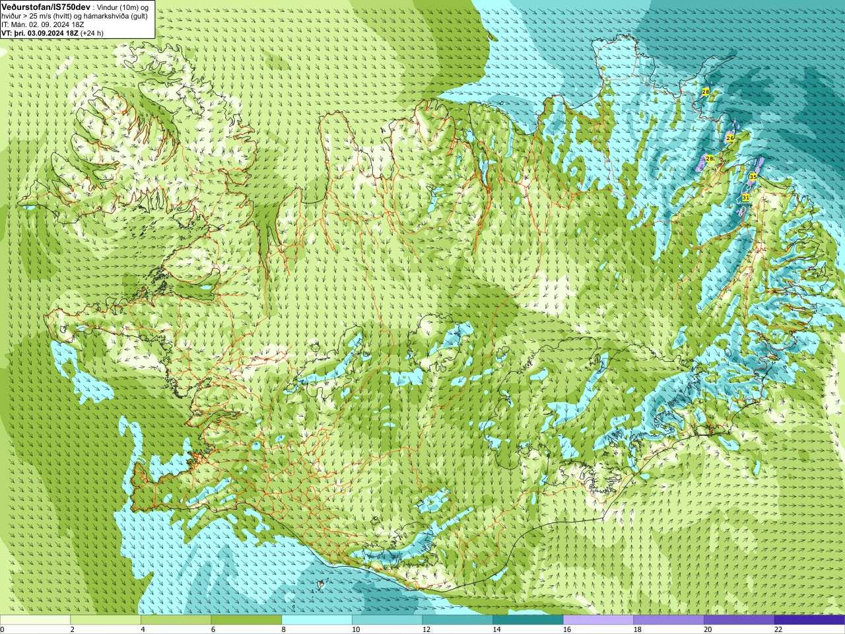
Task: Click the "Vindur (10m) og" header text
Action: click(123, 7)
